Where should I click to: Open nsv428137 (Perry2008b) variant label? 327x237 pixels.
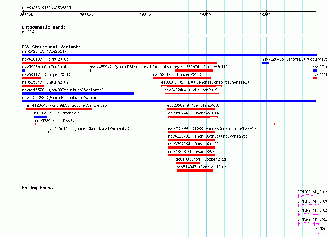[x=46, y=59]
